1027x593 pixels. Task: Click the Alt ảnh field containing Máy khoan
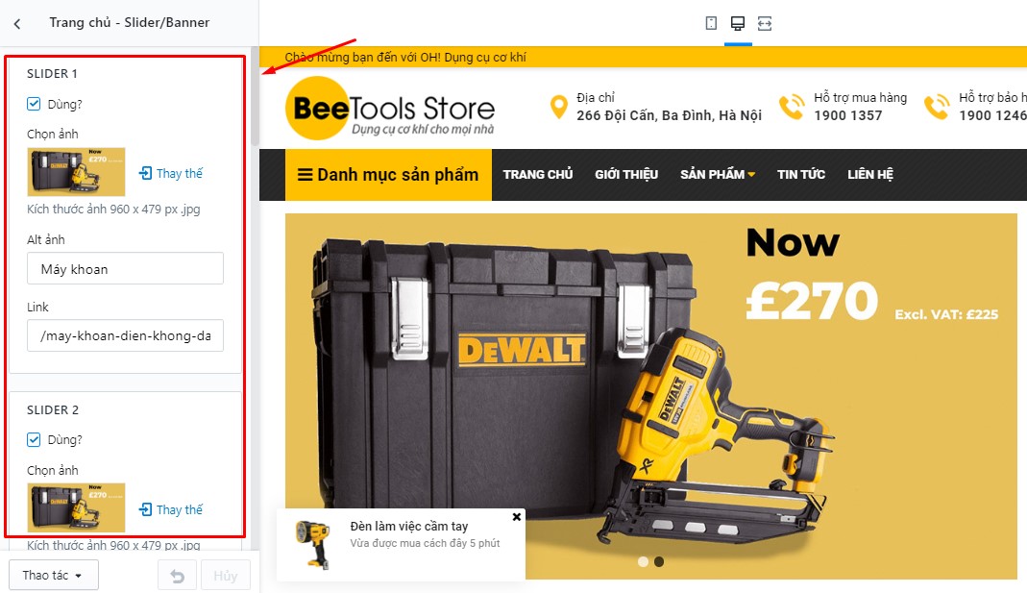click(x=125, y=269)
